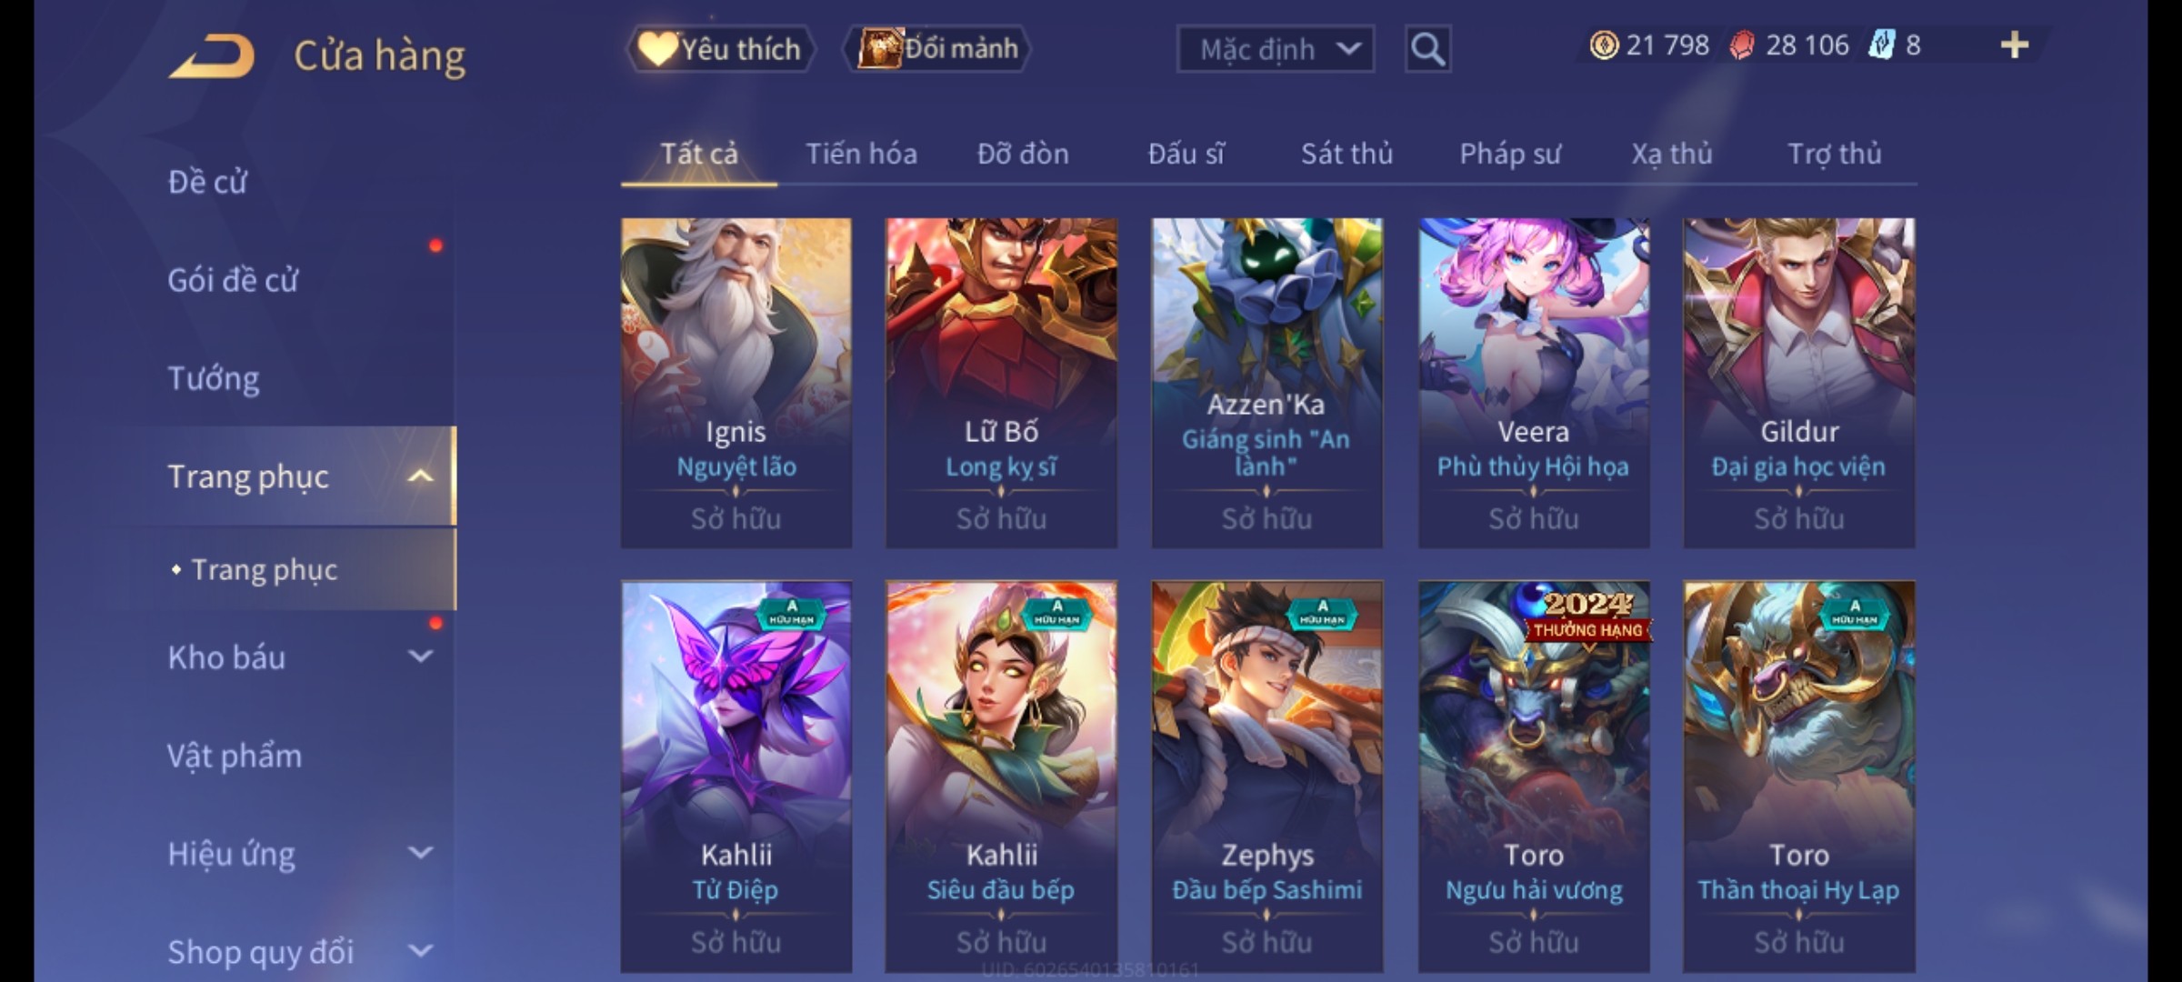Select the Veera Phù thủy Hội họa skin card
The height and width of the screenshot is (982, 2182).
[1533, 383]
